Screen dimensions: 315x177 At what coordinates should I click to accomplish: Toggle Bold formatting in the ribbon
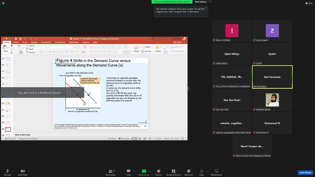(x=41, y=51)
